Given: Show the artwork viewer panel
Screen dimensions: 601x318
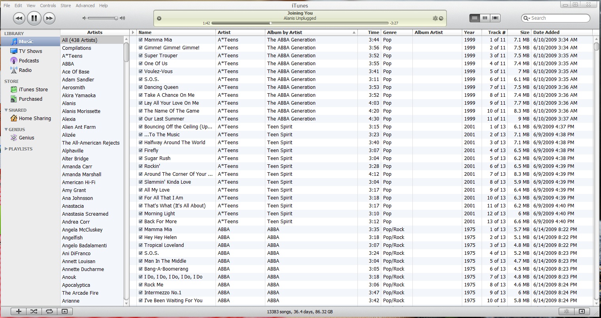Looking at the screenshot, I should click(x=65, y=311).
